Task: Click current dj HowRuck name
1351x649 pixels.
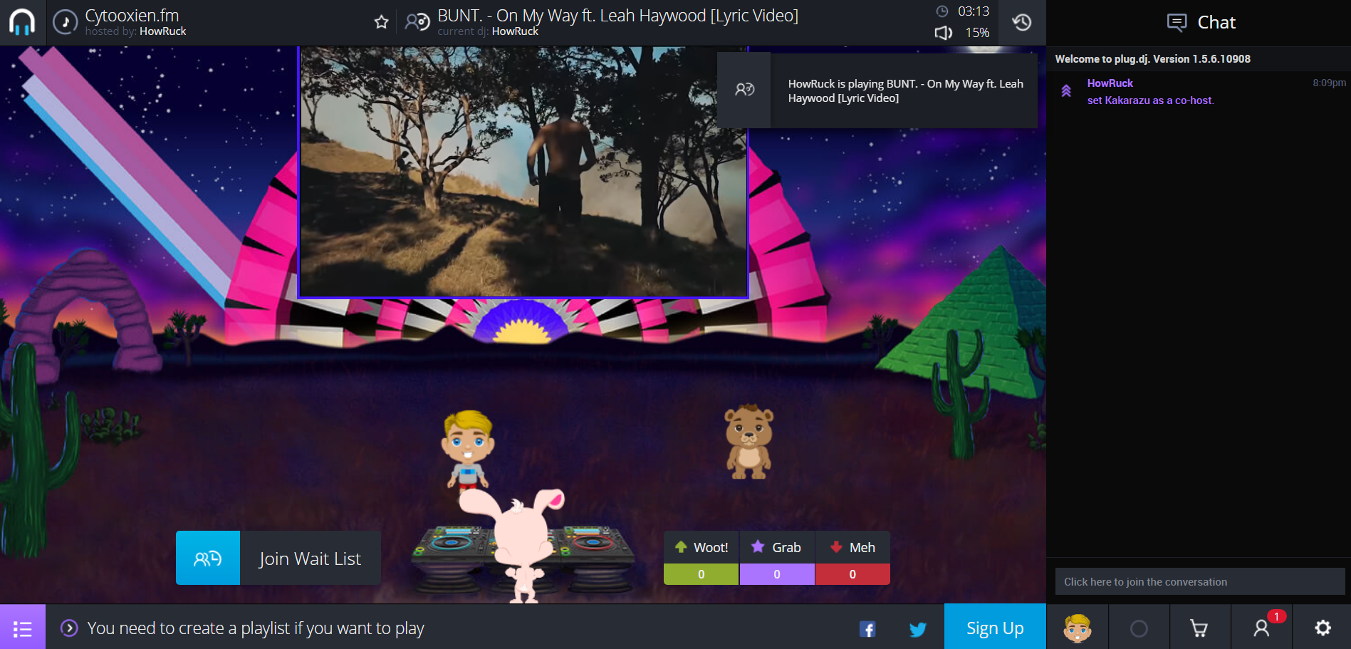Action: (x=515, y=31)
